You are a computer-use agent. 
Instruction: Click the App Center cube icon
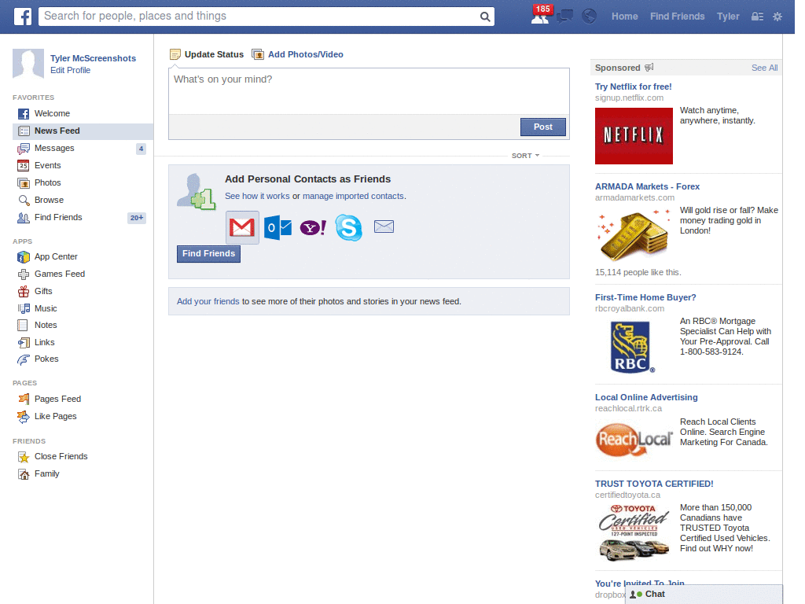(x=23, y=257)
